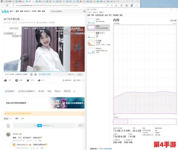178x150 pixels.
Task: Open the 记笔记 notes icon
Action: (x=74, y=81)
